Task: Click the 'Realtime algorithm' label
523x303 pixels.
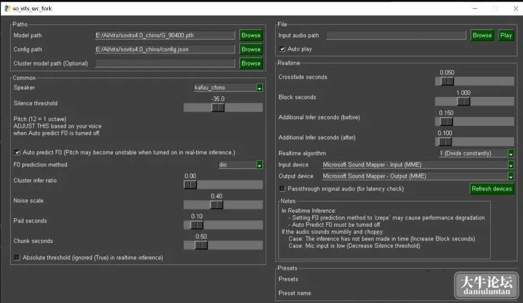Action: tap(302, 153)
